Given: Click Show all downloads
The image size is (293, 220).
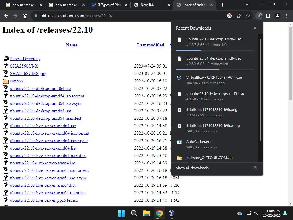Looking at the screenshot, I should [x=192, y=168].
